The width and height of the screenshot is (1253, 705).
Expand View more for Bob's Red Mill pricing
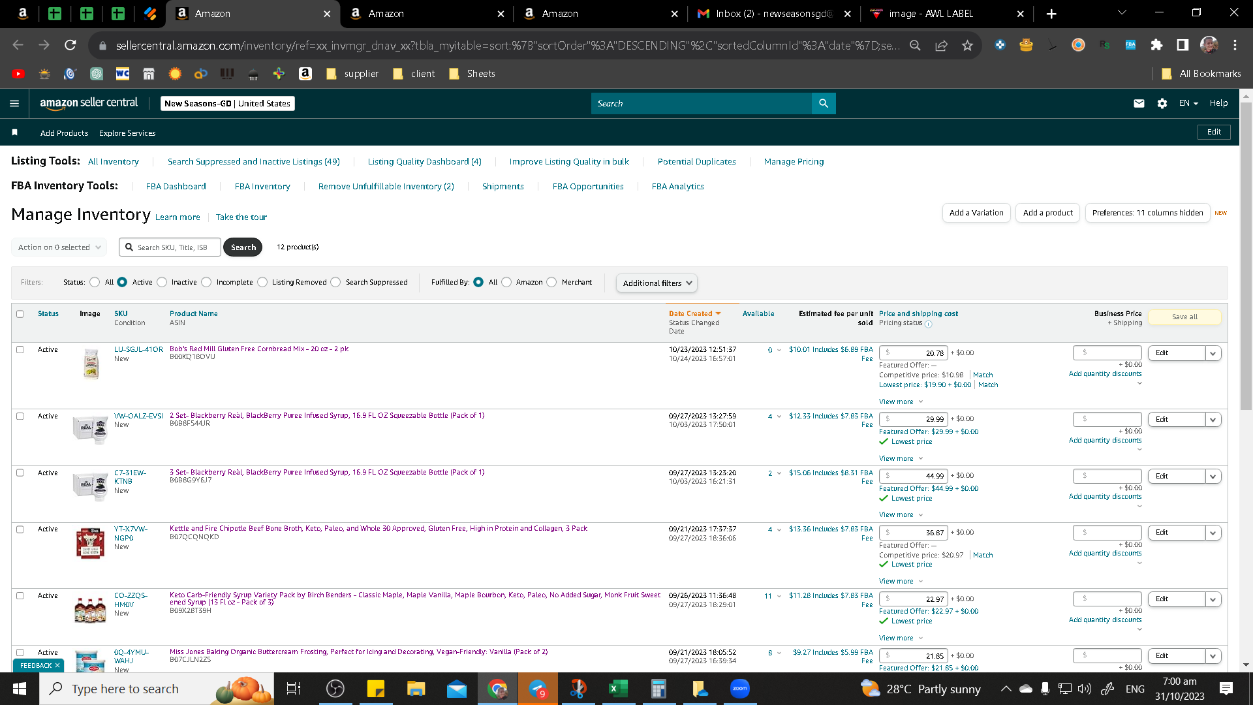[901, 402]
